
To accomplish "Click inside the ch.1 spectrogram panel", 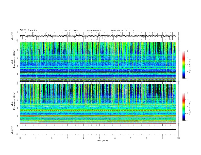I will pos(98,62).
